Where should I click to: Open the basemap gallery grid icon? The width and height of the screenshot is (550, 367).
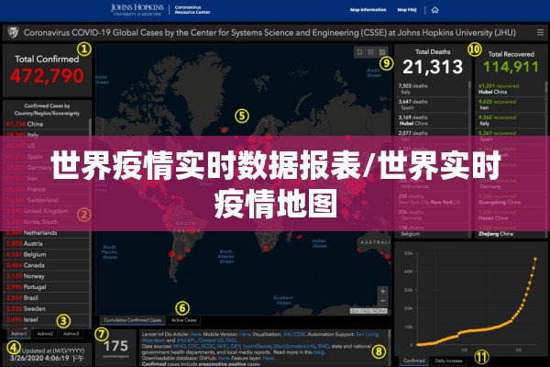tap(382, 52)
